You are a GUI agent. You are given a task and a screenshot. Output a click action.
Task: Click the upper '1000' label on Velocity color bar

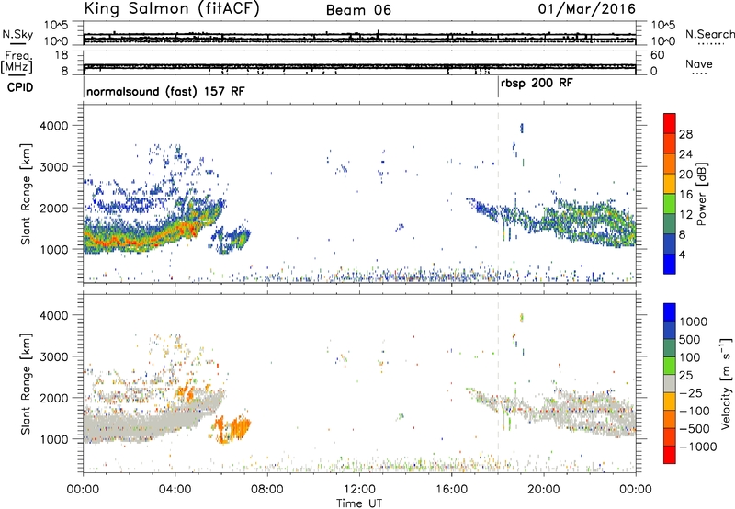(693, 322)
